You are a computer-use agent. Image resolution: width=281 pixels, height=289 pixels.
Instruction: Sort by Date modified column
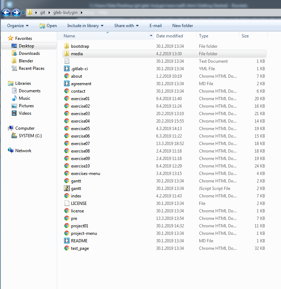pyautogui.click(x=169, y=36)
